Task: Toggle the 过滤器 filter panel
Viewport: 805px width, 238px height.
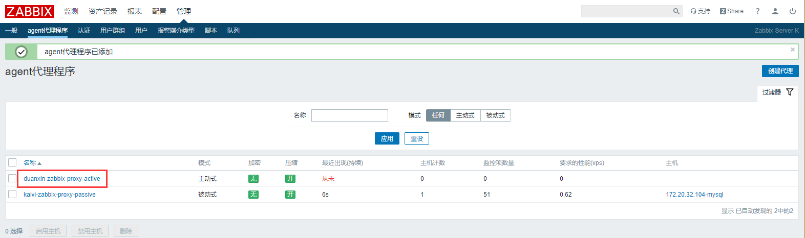Action: (x=778, y=92)
